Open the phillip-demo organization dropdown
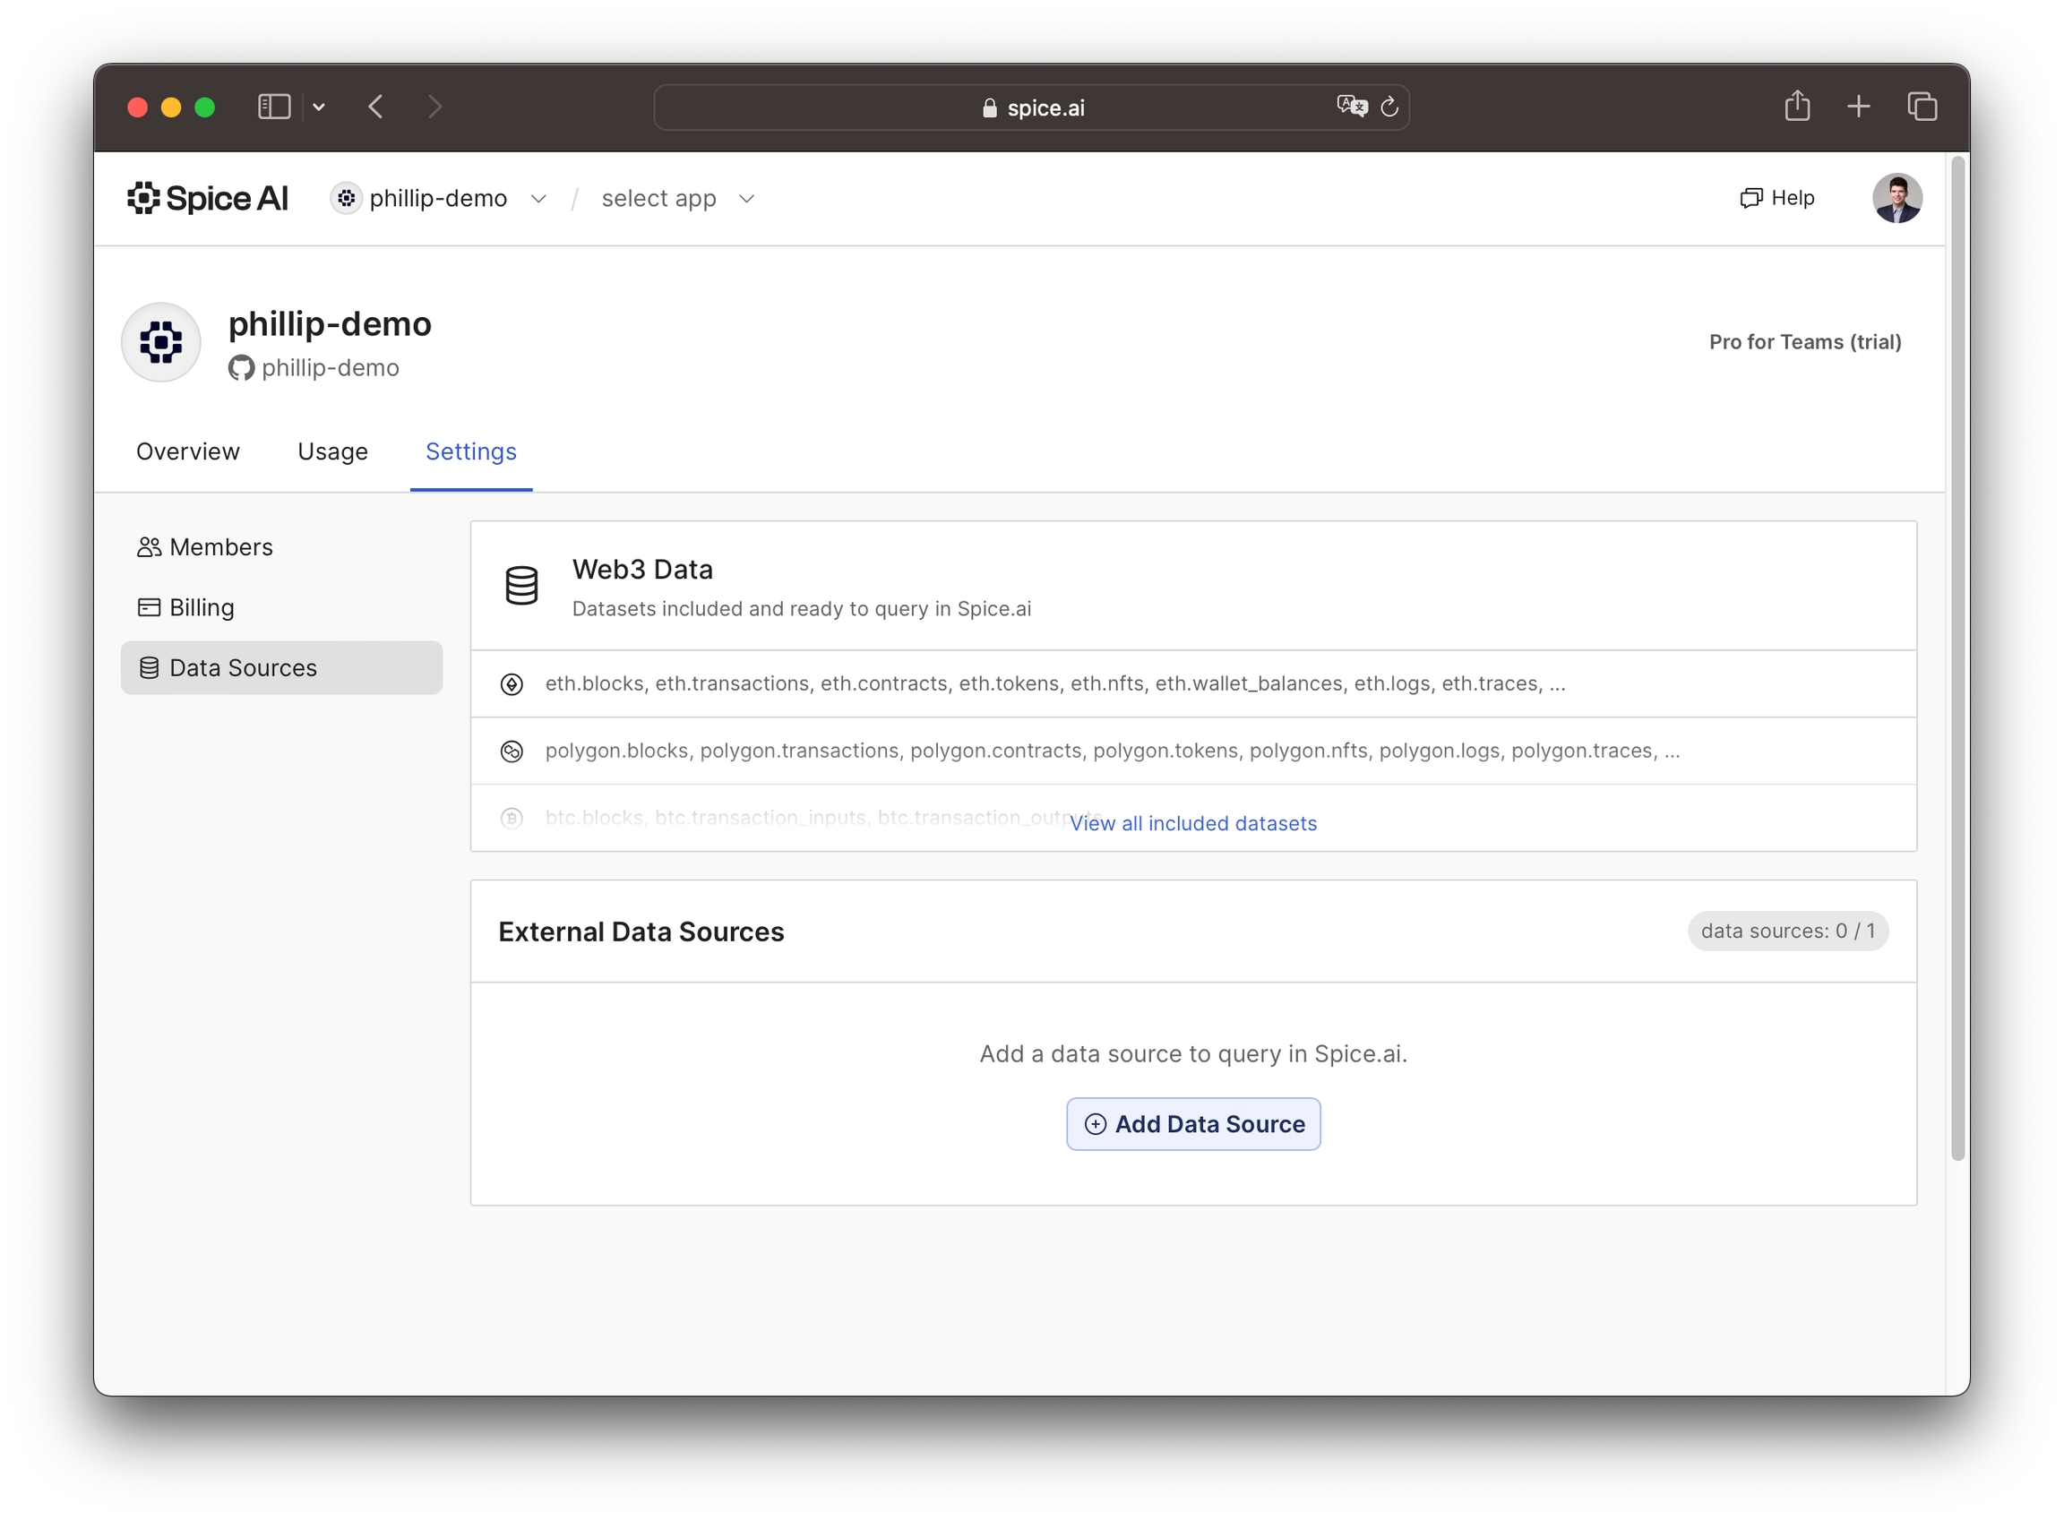The height and width of the screenshot is (1520, 2064). [x=440, y=199]
